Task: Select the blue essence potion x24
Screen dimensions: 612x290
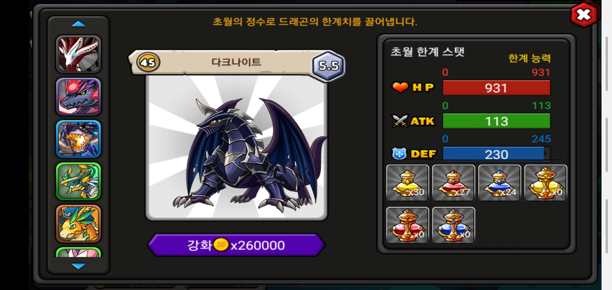Action: pos(500,183)
